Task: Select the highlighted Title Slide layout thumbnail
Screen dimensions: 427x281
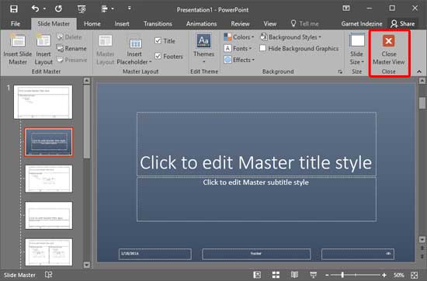Action: pyautogui.click(x=49, y=142)
